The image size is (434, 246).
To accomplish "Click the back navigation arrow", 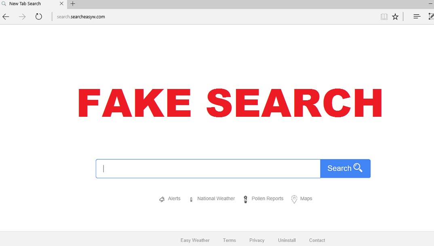I will click(x=6, y=17).
